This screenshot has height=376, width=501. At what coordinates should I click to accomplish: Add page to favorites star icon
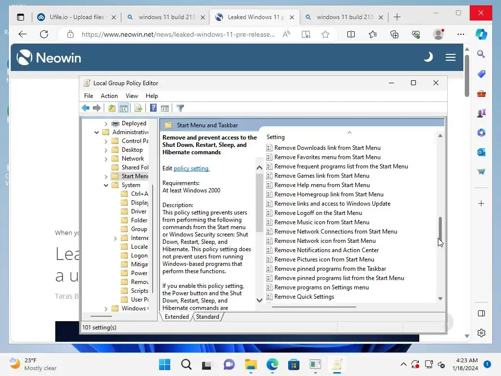click(325, 34)
